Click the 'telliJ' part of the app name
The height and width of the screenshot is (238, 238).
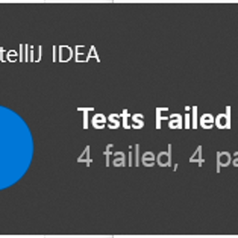click(x=21, y=54)
